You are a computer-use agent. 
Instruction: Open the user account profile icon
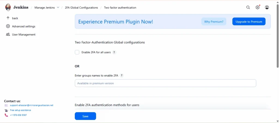pos(267,7)
